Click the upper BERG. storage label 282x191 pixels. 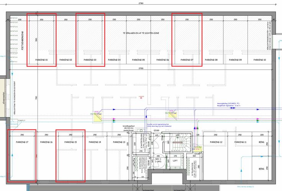click(x=262, y=142)
